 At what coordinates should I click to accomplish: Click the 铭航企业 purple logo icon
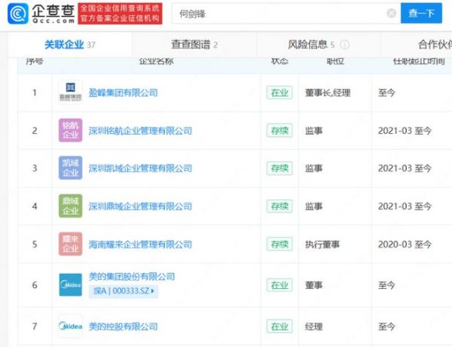[x=70, y=131]
